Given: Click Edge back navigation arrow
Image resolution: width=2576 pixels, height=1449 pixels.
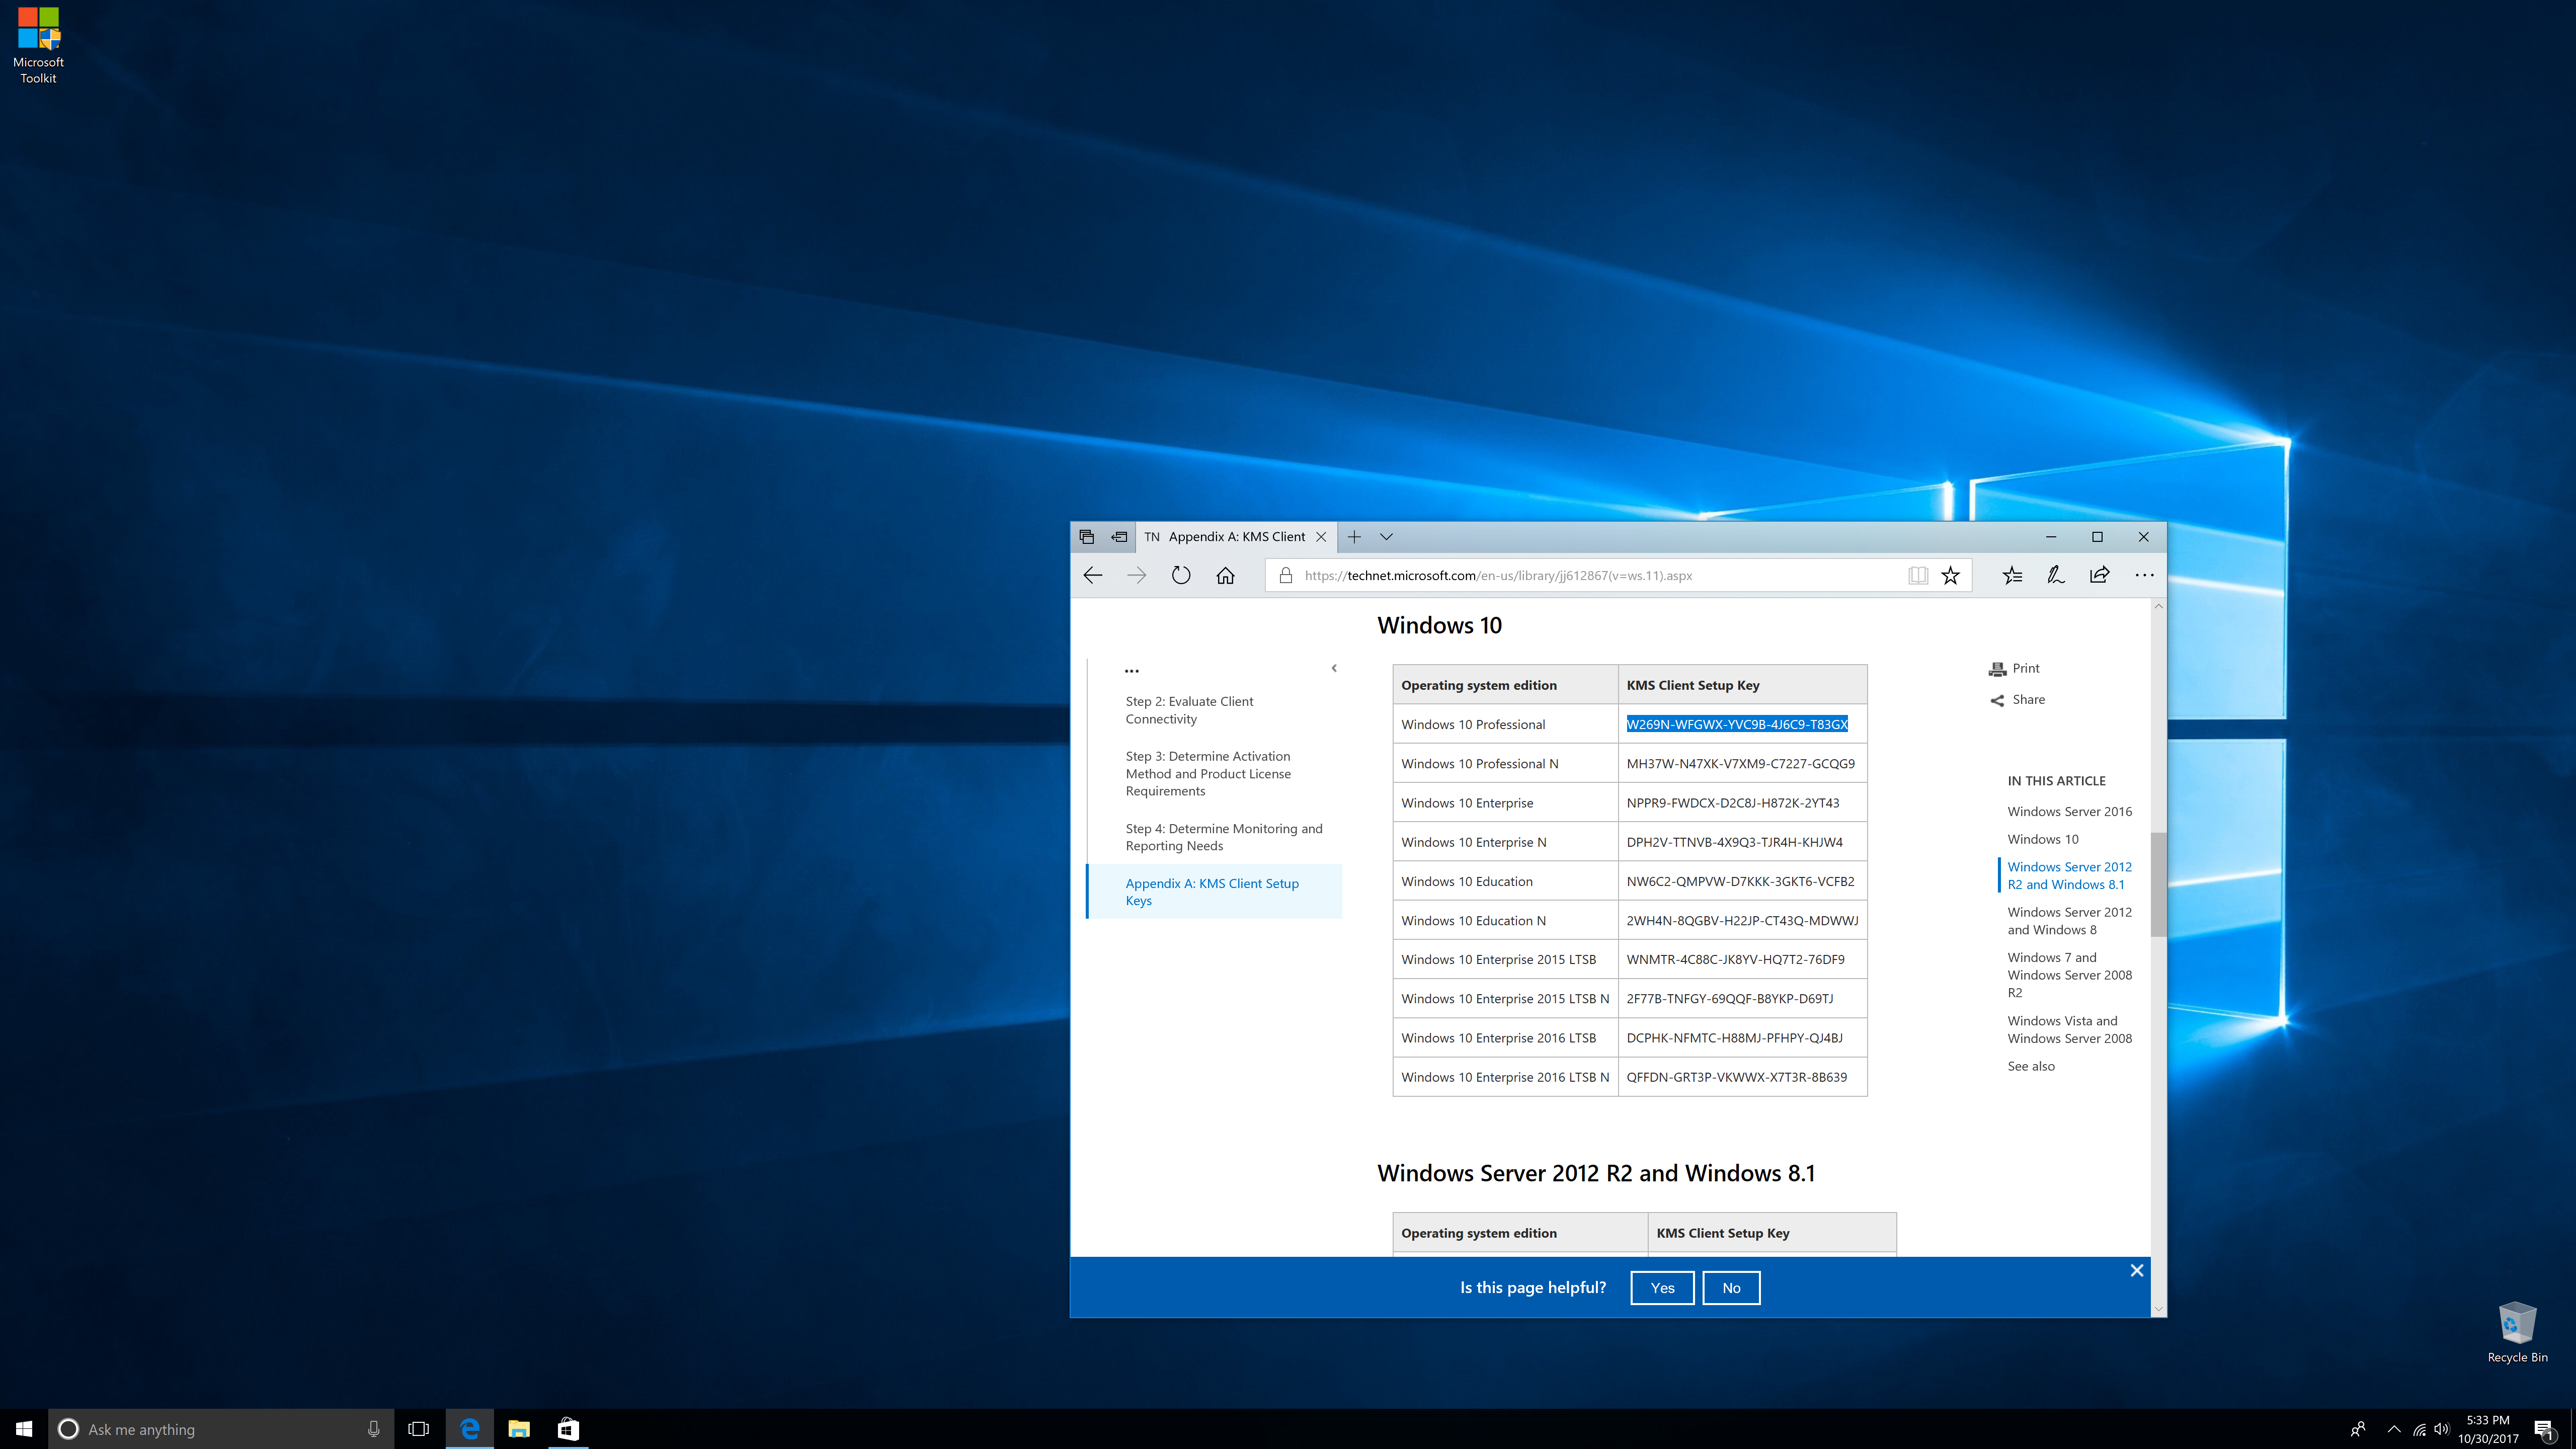Looking at the screenshot, I should pos(1093,575).
